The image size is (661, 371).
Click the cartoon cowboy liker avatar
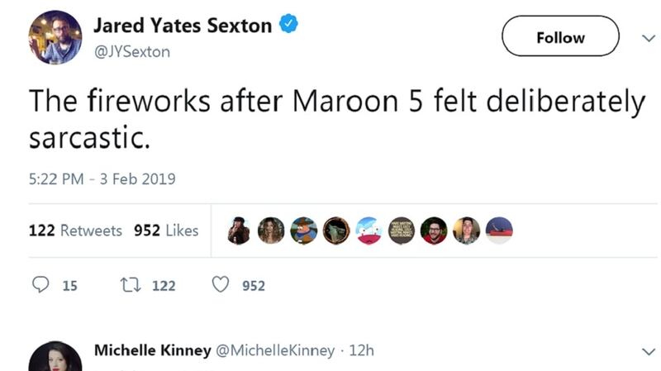click(x=304, y=231)
